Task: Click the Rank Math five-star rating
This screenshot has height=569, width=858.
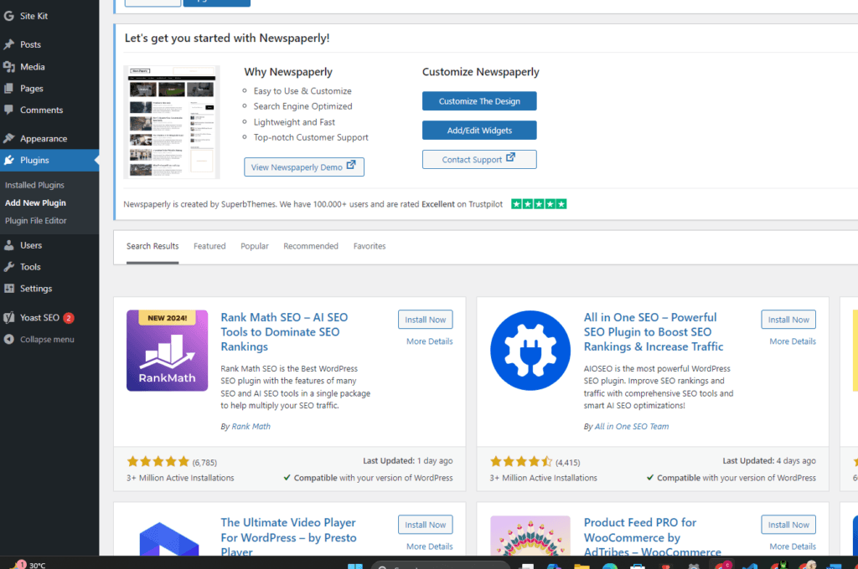Action: pos(158,461)
